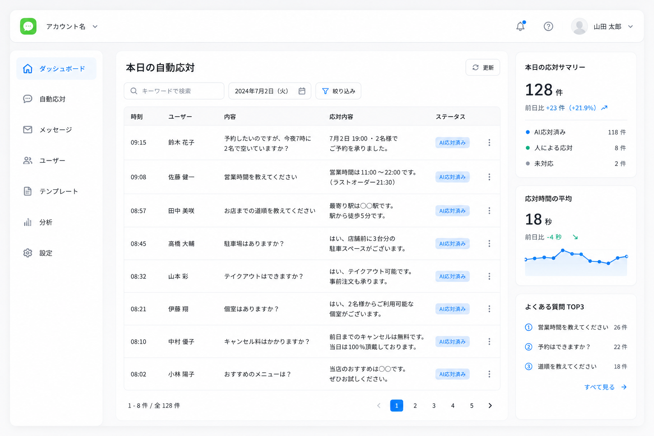Click AI応対済み badge in 鈴木 花子 row

tap(452, 143)
